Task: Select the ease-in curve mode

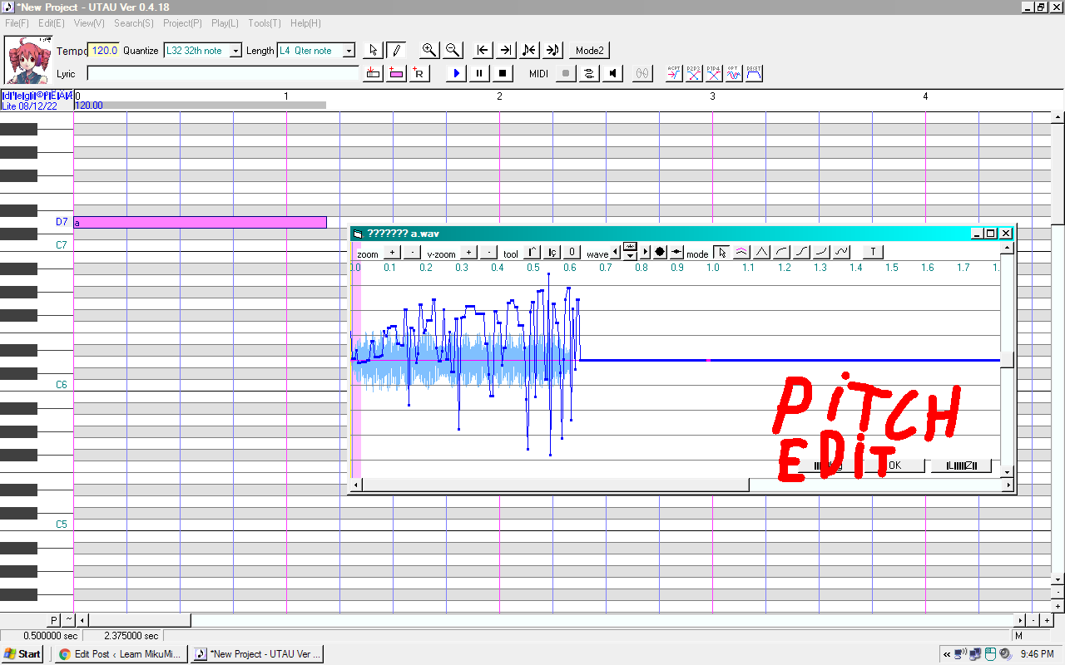Action: tap(821, 252)
